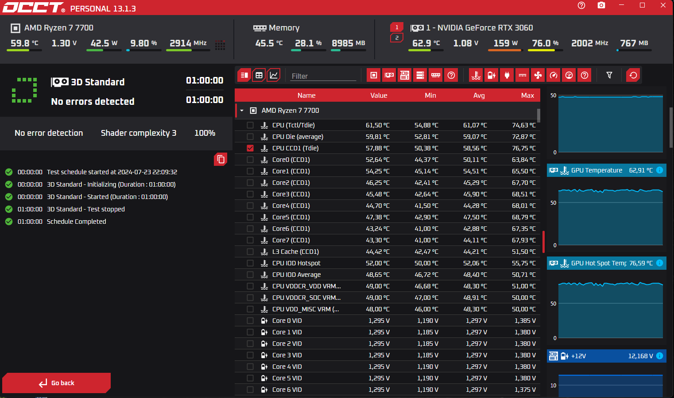Click the "No error detection" setting text
674x398 pixels.
(x=49, y=133)
